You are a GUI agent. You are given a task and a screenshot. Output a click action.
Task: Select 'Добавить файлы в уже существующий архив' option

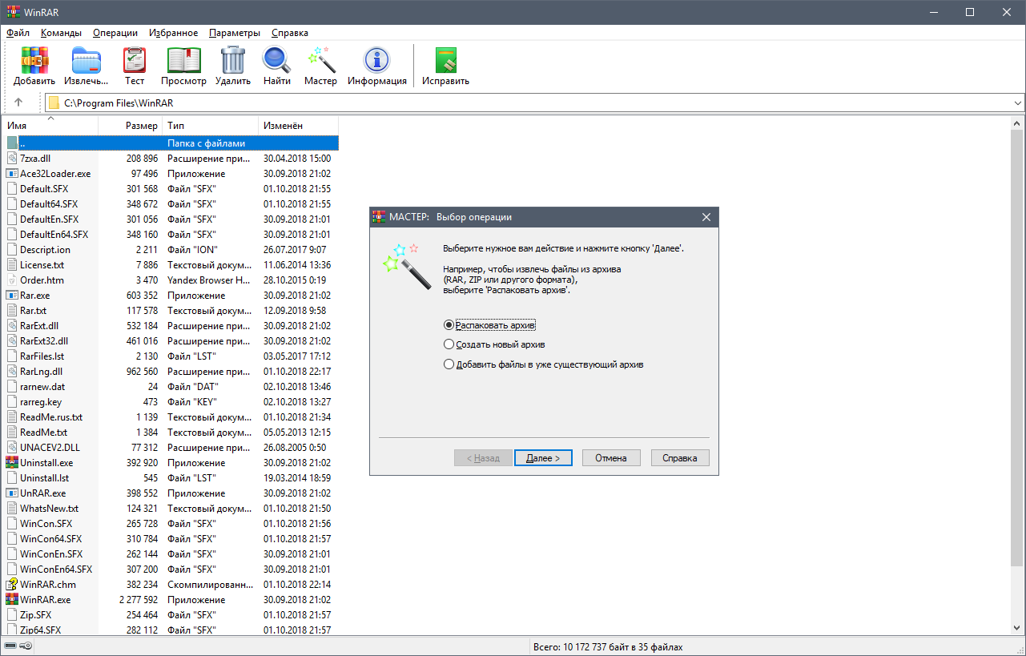pyautogui.click(x=544, y=364)
